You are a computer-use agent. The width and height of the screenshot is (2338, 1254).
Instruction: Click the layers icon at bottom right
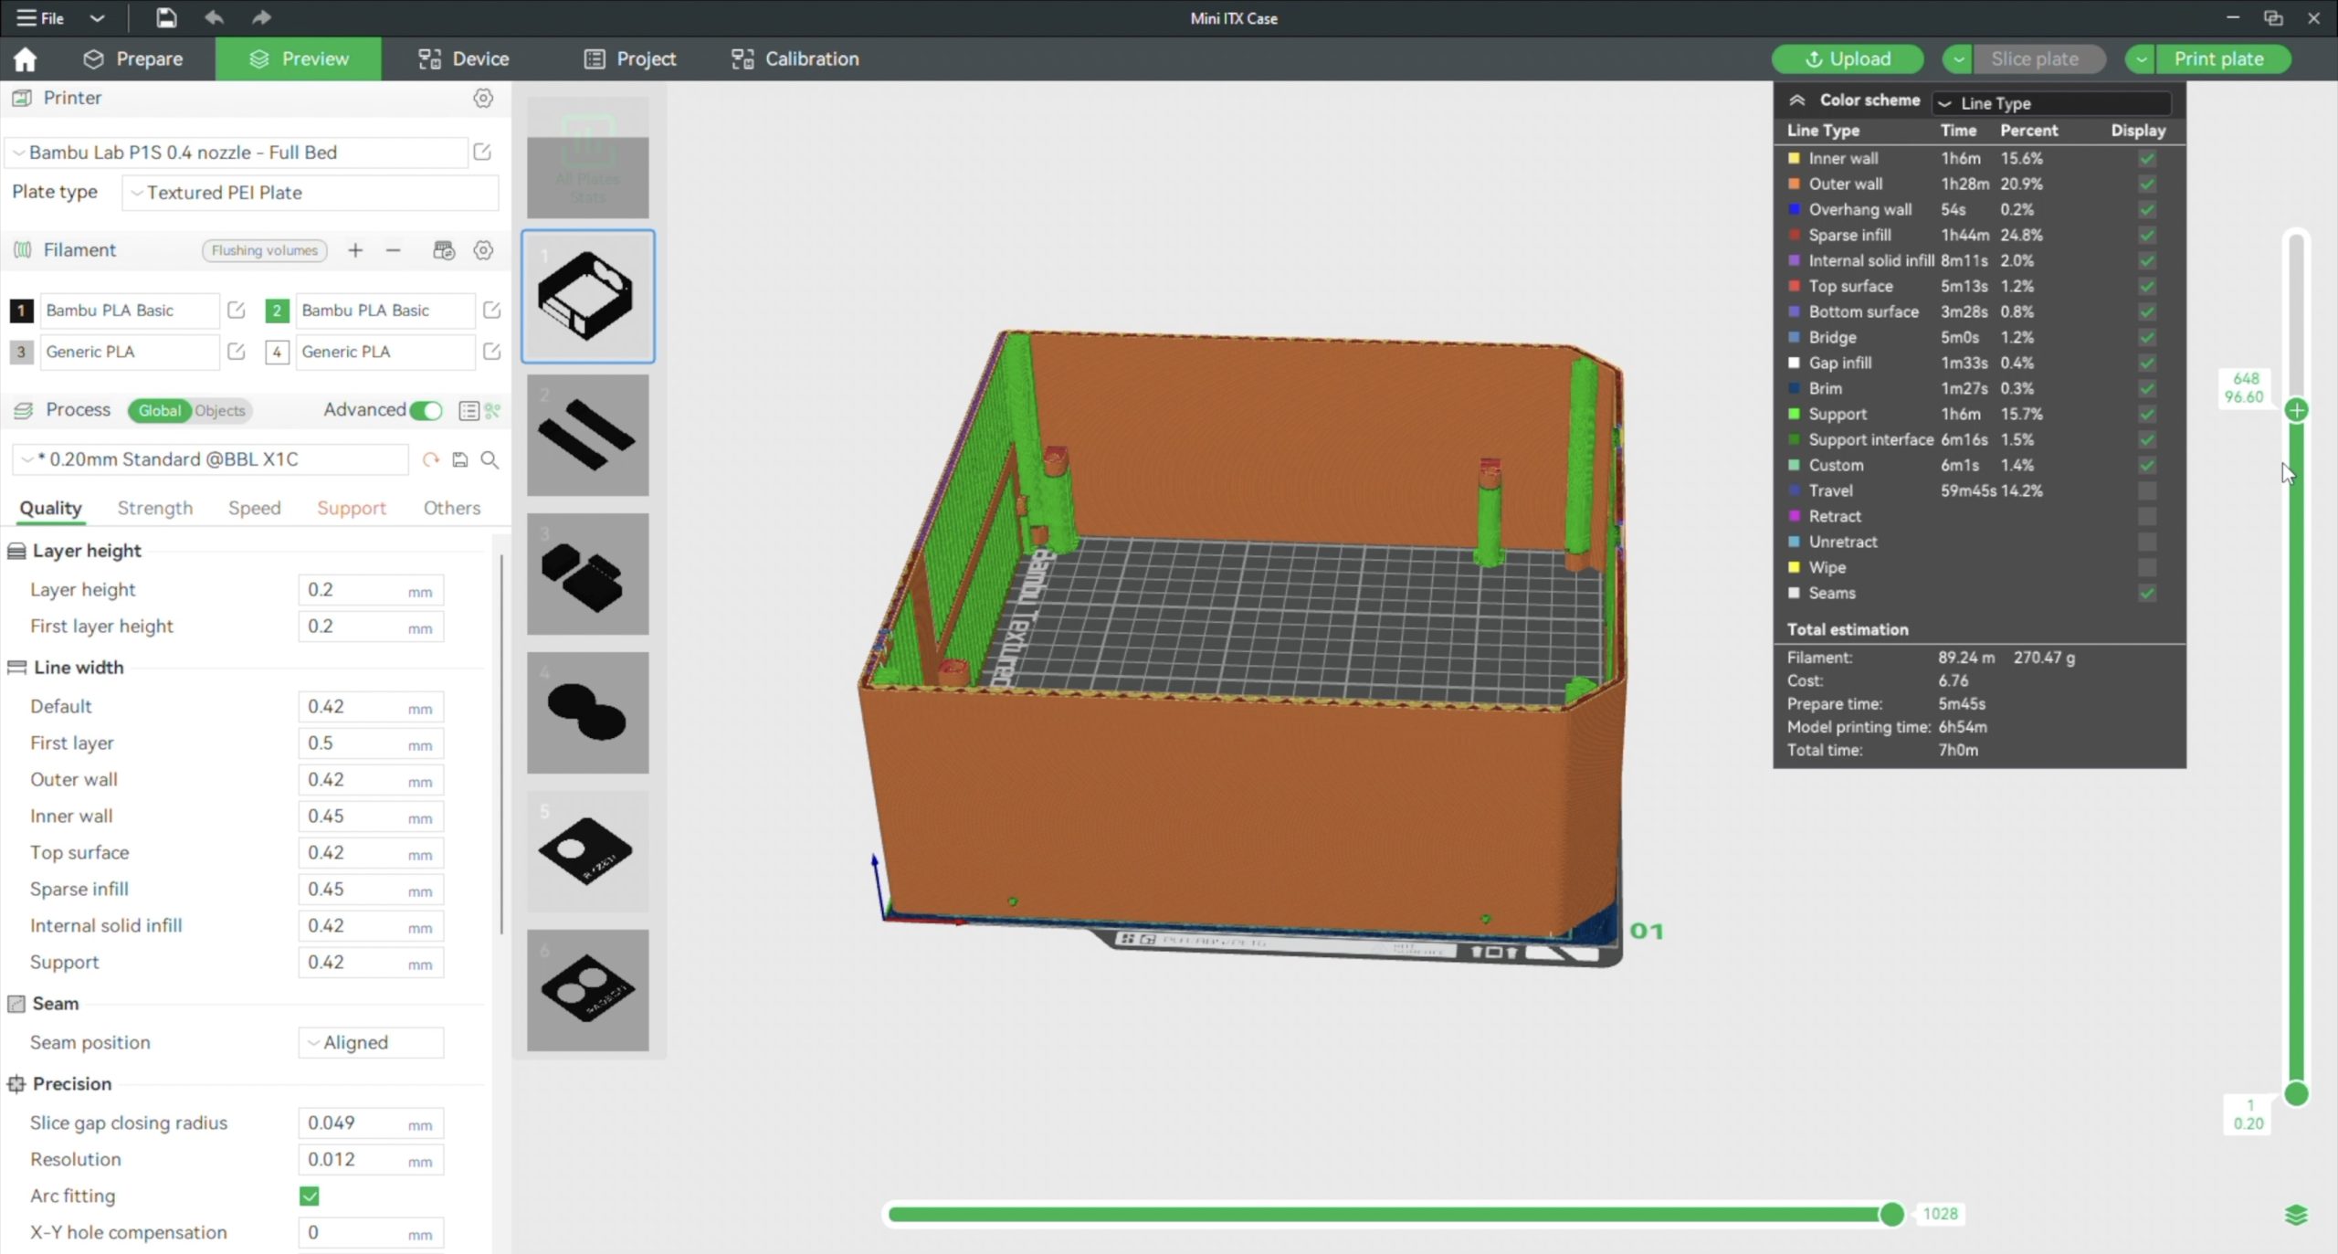coord(2295,1215)
